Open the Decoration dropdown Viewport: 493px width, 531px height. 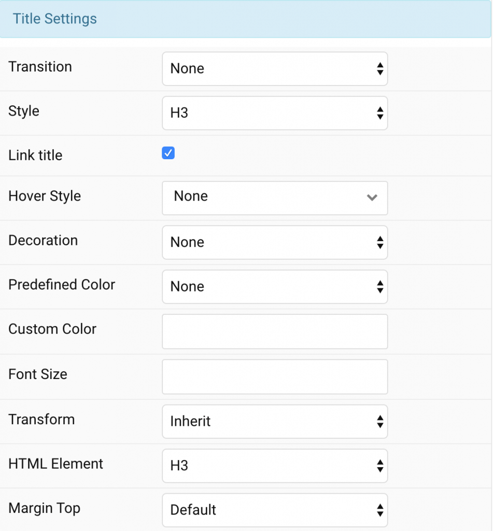tap(275, 242)
